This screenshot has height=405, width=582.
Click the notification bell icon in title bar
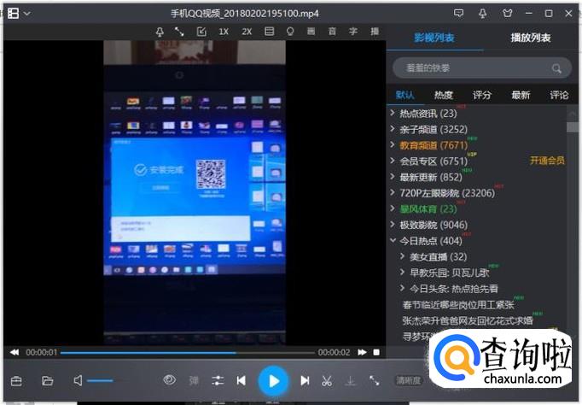point(482,14)
